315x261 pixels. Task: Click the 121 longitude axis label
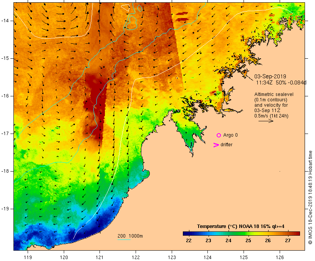[x=99, y=257]
